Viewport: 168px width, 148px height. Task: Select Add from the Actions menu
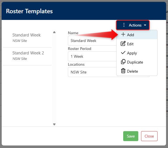click(131, 35)
